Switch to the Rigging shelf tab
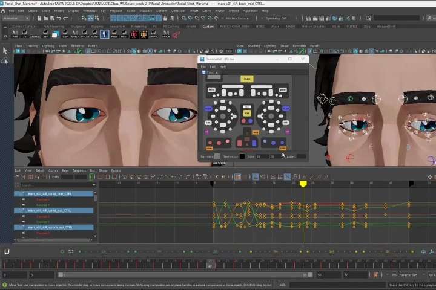This screenshot has width=436, height=290. coord(97,27)
